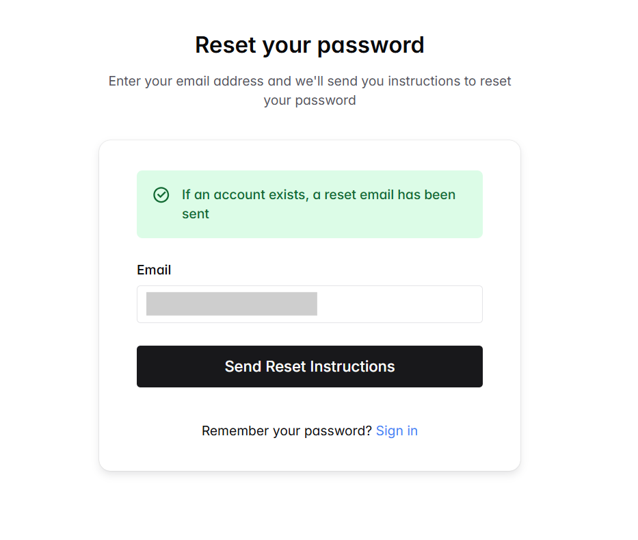This screenshot has width=638, height=540.
Task: Click the dark submit button labeled Send Reset Instructions
Action: click(x=310, y=366)
